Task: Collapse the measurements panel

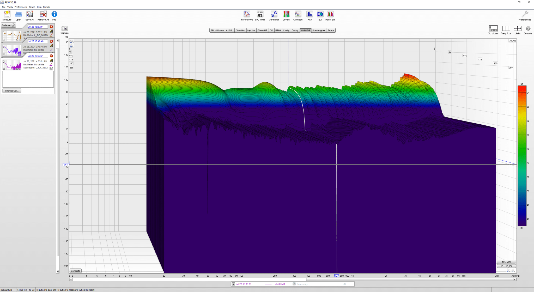Action: tap(9, 25)
